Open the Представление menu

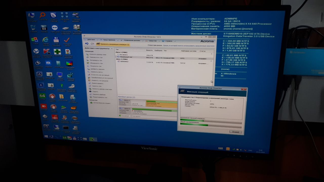(109, 40)
